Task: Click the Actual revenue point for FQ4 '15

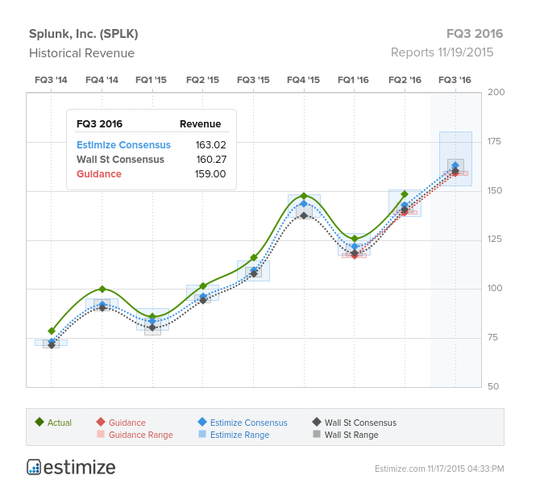Action: click(305, 196)
